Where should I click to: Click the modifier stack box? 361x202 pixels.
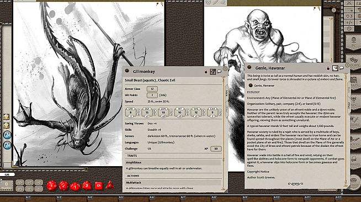coord(7,185)
